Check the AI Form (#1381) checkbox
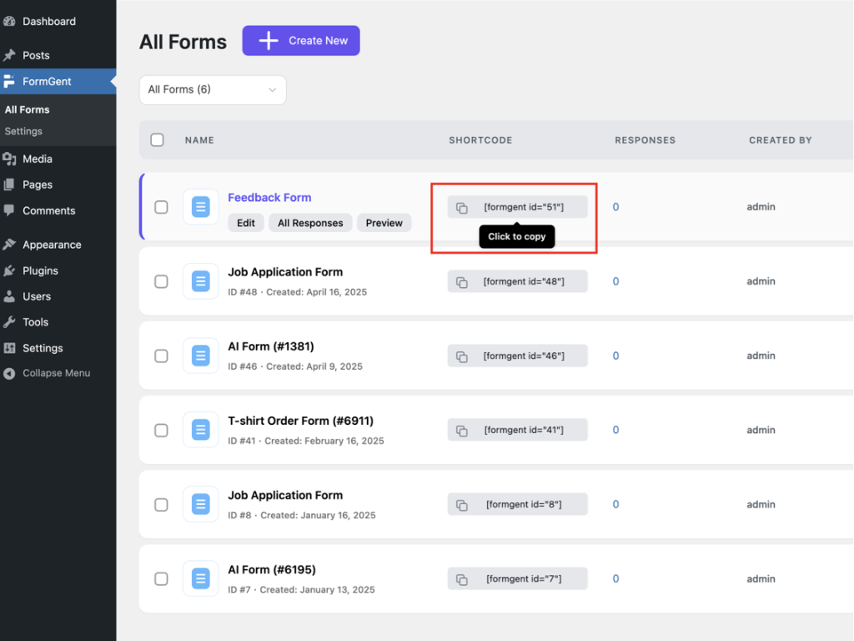This screenshot has width=854, height=641. click(161, 356)
